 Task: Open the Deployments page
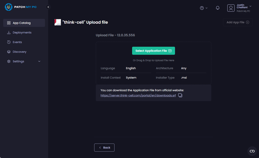tap(22, 33)
